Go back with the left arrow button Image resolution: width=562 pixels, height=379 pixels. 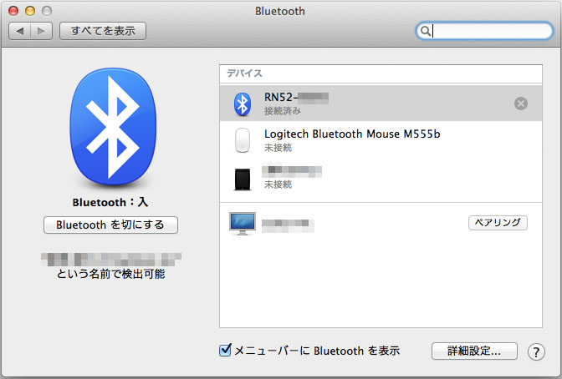(x=20, y=31)
